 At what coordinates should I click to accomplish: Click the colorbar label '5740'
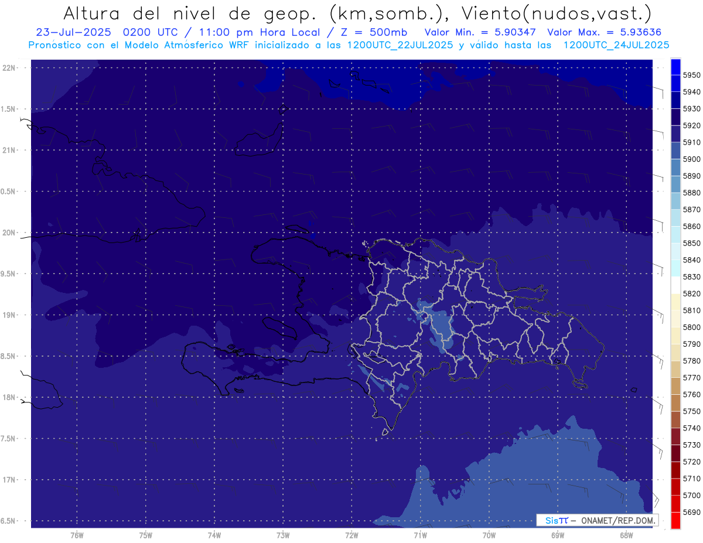tap(692, 428)
